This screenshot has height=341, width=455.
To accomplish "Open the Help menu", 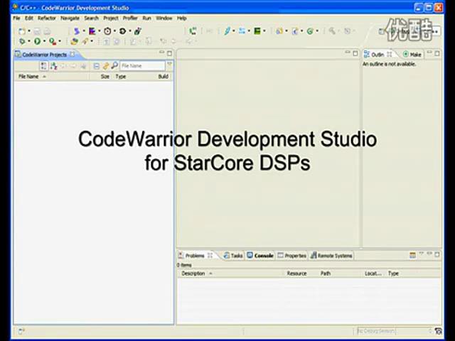I will coord(182,18).
